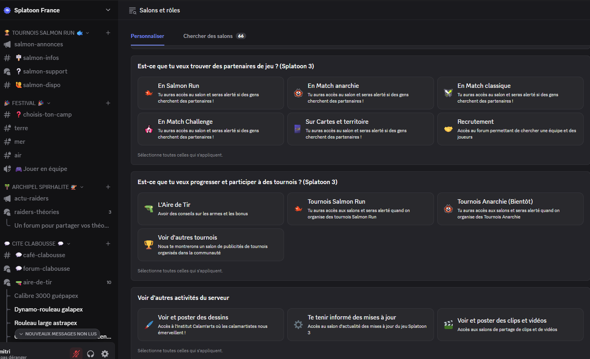Select the Sur Cartes et territoire option
This screenshot has height=359, width=590.
tap(361, 129)
